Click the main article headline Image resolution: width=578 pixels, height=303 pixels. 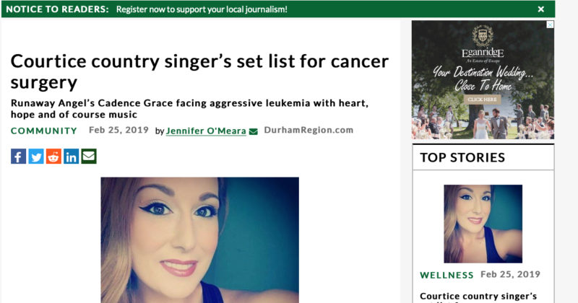(200, 71)
